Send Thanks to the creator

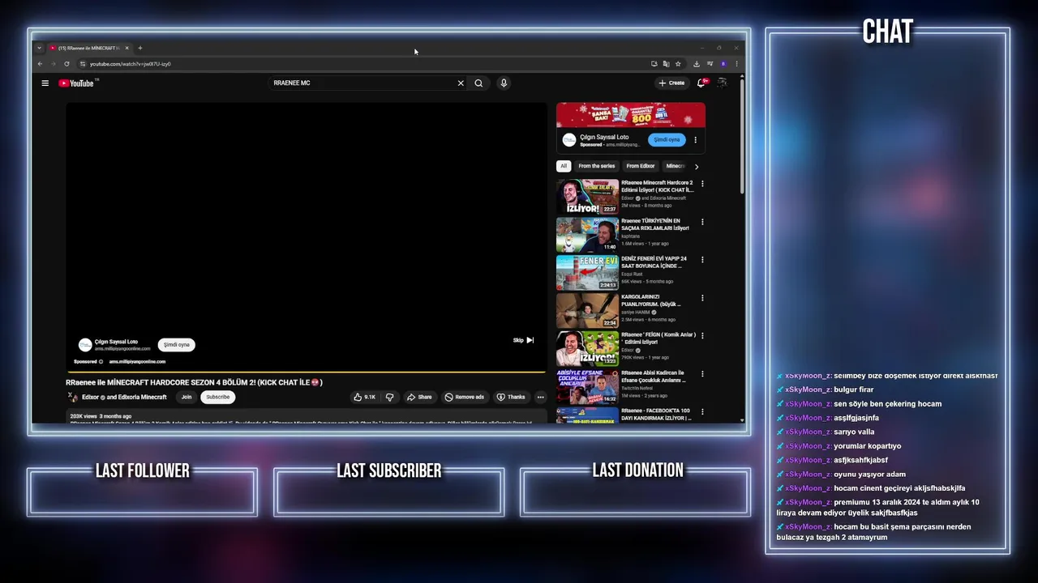[511, 397]
